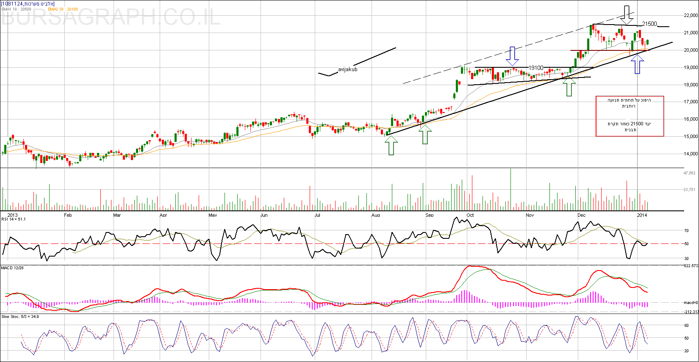
Task: Click the 50 level on the stochastic axis
Action: (x=687, y=338)
